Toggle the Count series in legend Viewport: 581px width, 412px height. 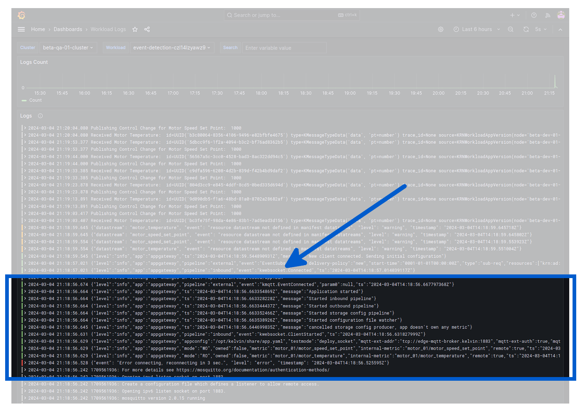click(x=35, y=100)
